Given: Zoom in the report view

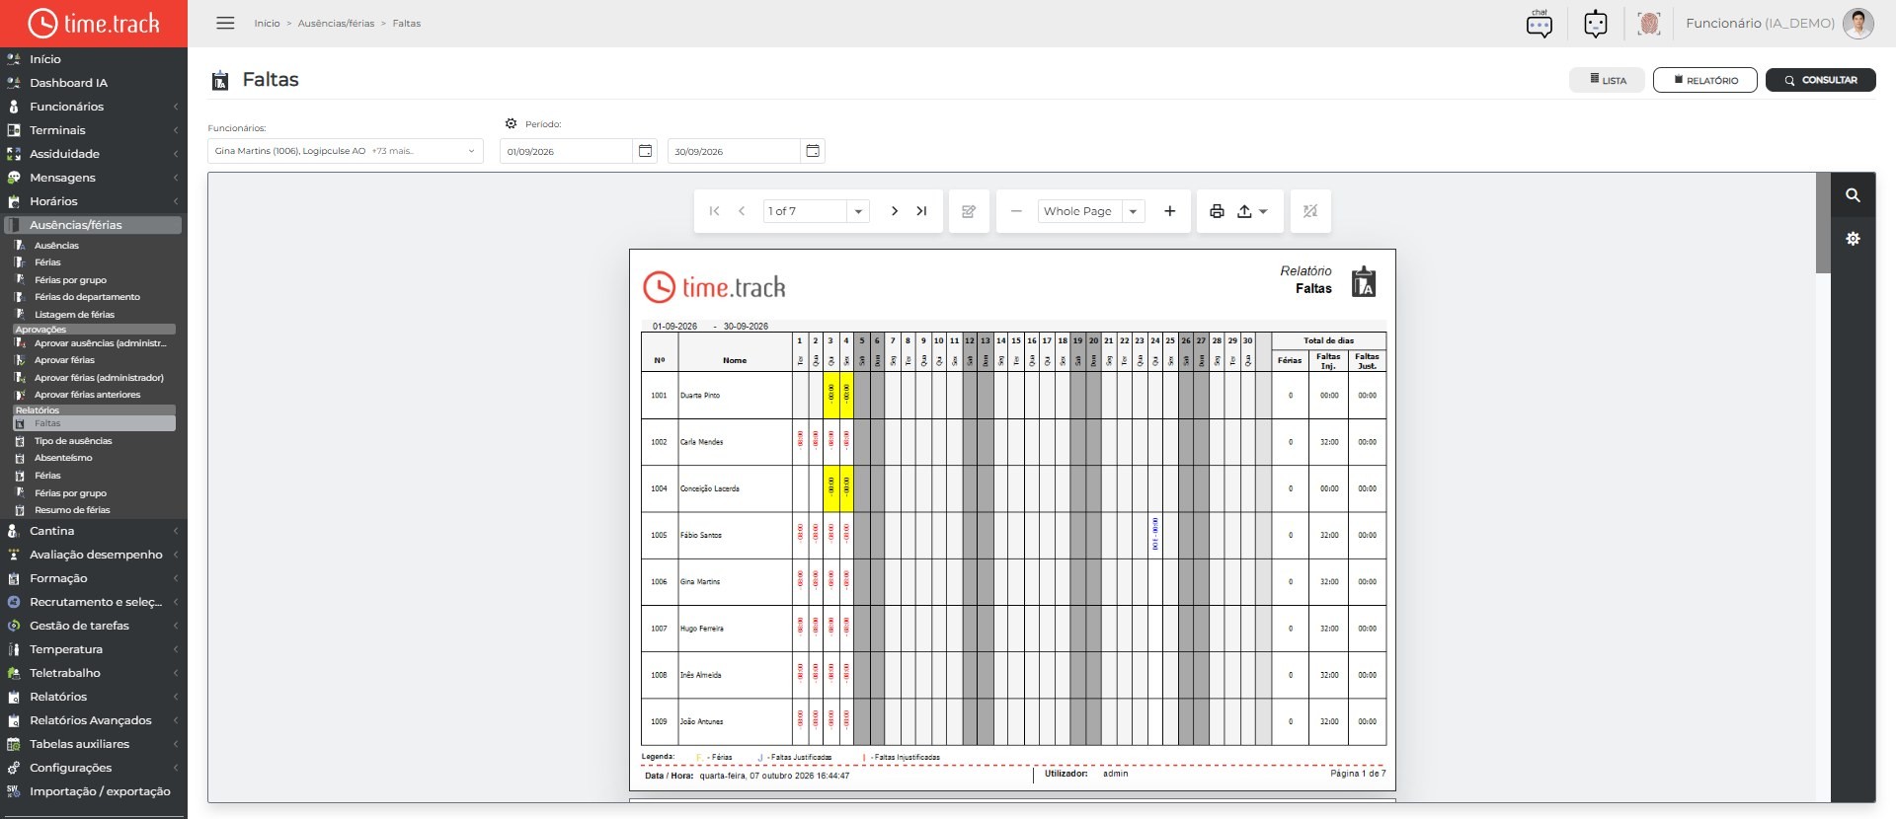Looking at the screenshot, I should click(x=1170, y=211).
